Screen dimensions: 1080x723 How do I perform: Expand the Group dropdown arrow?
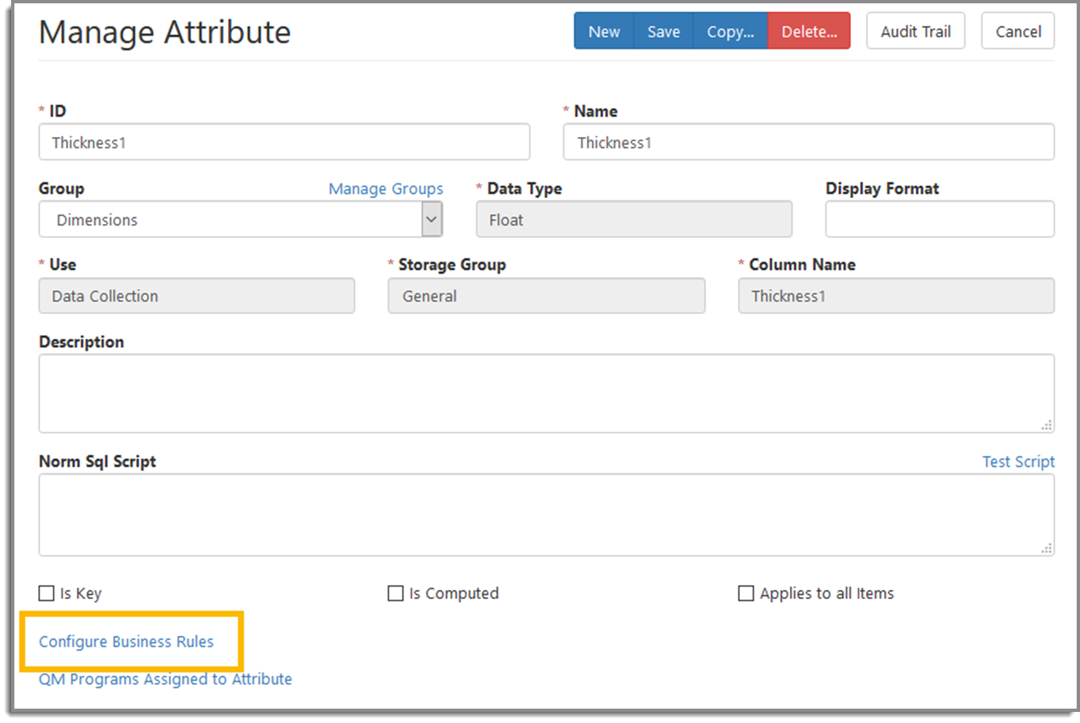[432, 219]
